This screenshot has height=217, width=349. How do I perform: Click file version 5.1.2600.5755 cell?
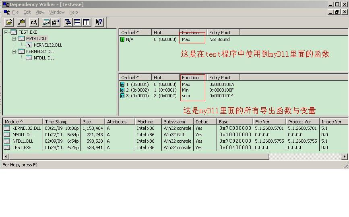point(269,141)
